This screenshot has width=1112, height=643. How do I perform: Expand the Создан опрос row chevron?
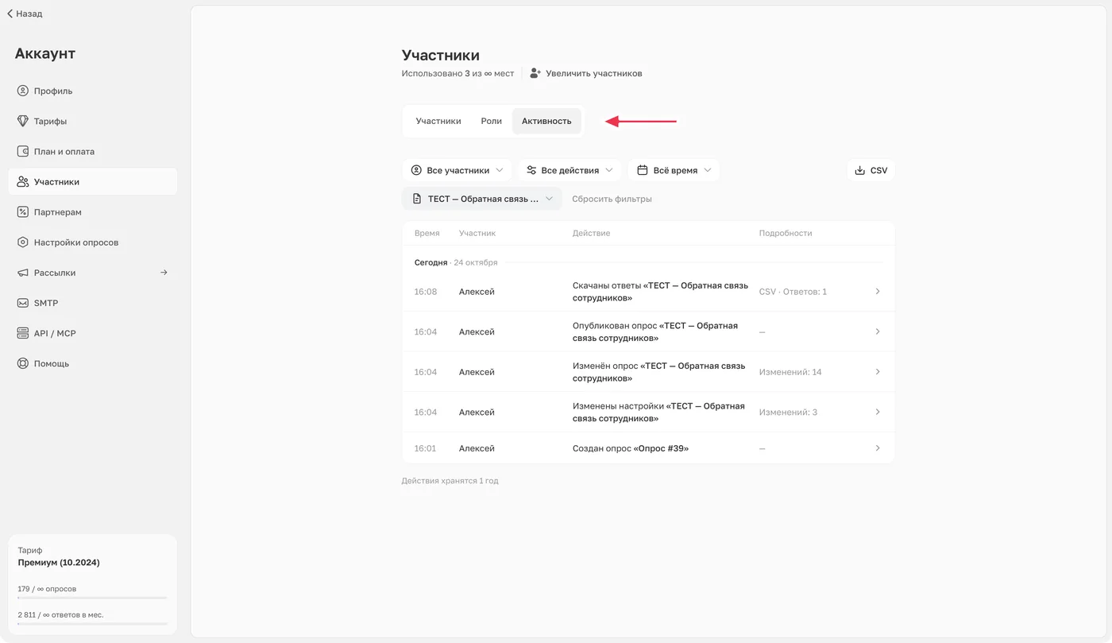click(878, 448)
